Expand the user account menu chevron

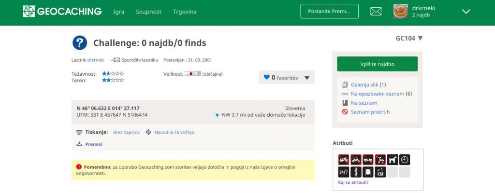pos(466,12)
